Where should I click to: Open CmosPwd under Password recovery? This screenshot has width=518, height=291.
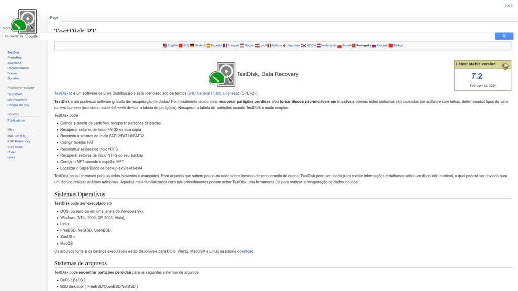click(15, 94)
